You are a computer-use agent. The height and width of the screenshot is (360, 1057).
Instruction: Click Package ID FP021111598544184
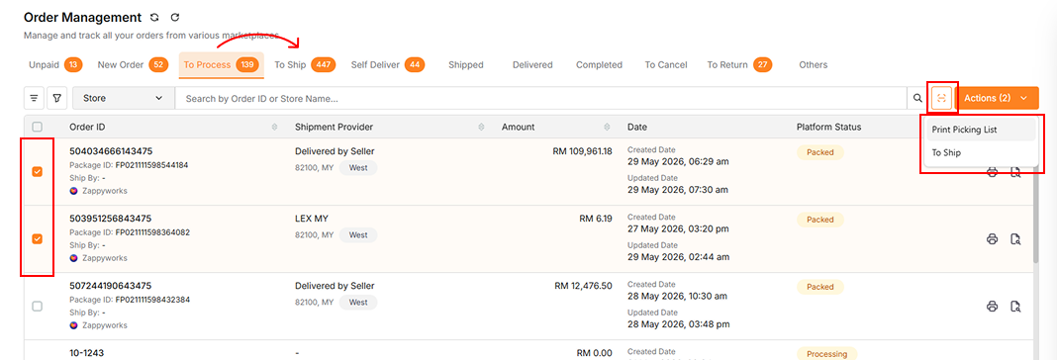152,164
